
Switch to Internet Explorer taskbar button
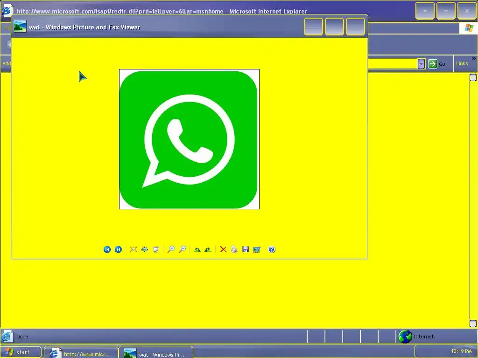point(81,352)
